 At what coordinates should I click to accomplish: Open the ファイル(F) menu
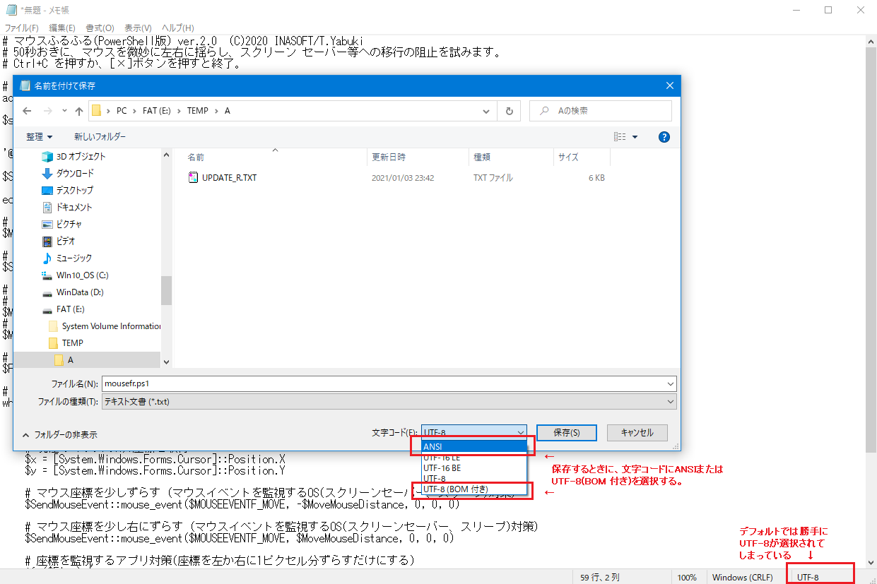coord(21,28)
